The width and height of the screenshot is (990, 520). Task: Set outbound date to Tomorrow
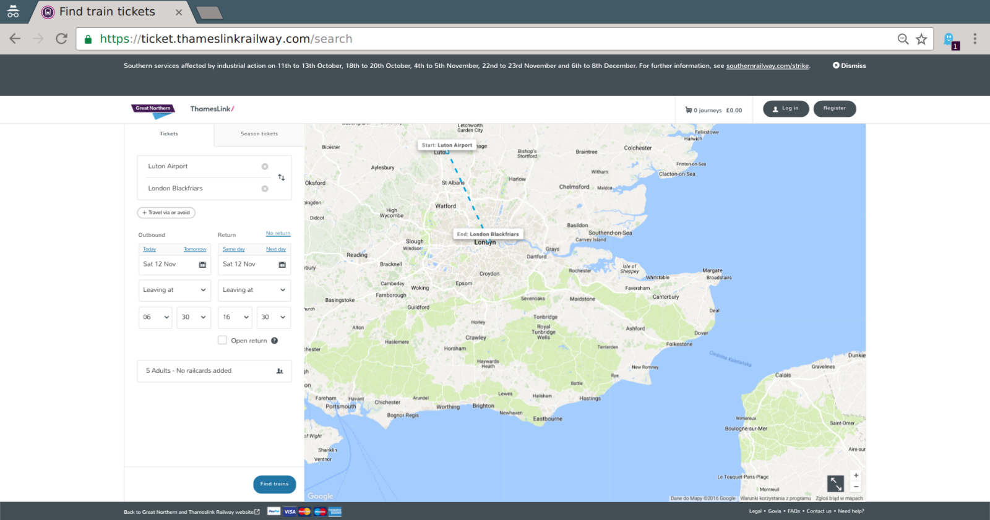tap(195, 249)
